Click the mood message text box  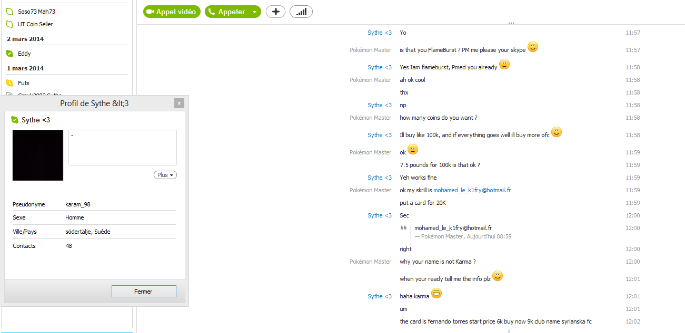[123, 148]
